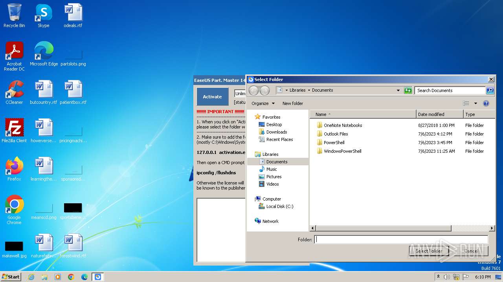The width and height of the screenshot is (503, 282).
Task: Open Windows Explorer from the taskbar
Action: tap(44, 277)
